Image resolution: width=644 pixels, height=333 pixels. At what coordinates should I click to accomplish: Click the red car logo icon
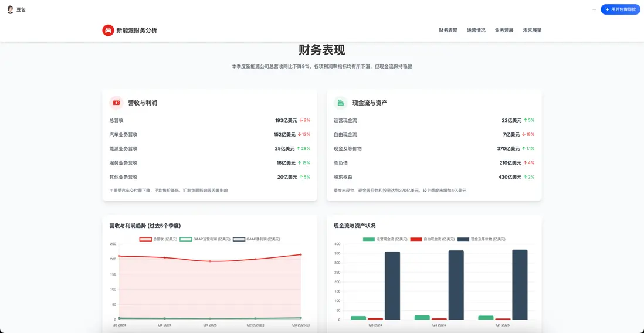[107, 30]
